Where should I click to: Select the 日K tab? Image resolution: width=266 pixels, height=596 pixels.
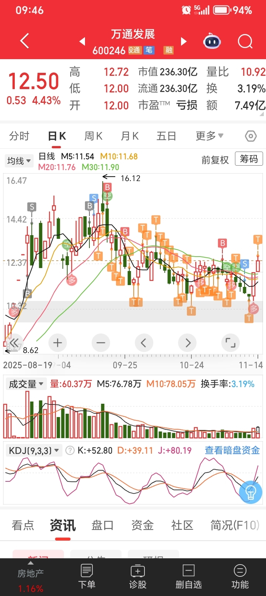[x=57, y=136]
